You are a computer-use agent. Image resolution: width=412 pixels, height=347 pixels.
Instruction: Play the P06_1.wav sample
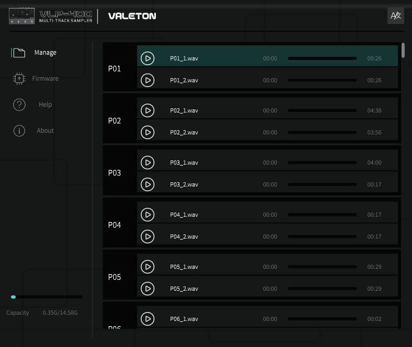pos(148,319)
